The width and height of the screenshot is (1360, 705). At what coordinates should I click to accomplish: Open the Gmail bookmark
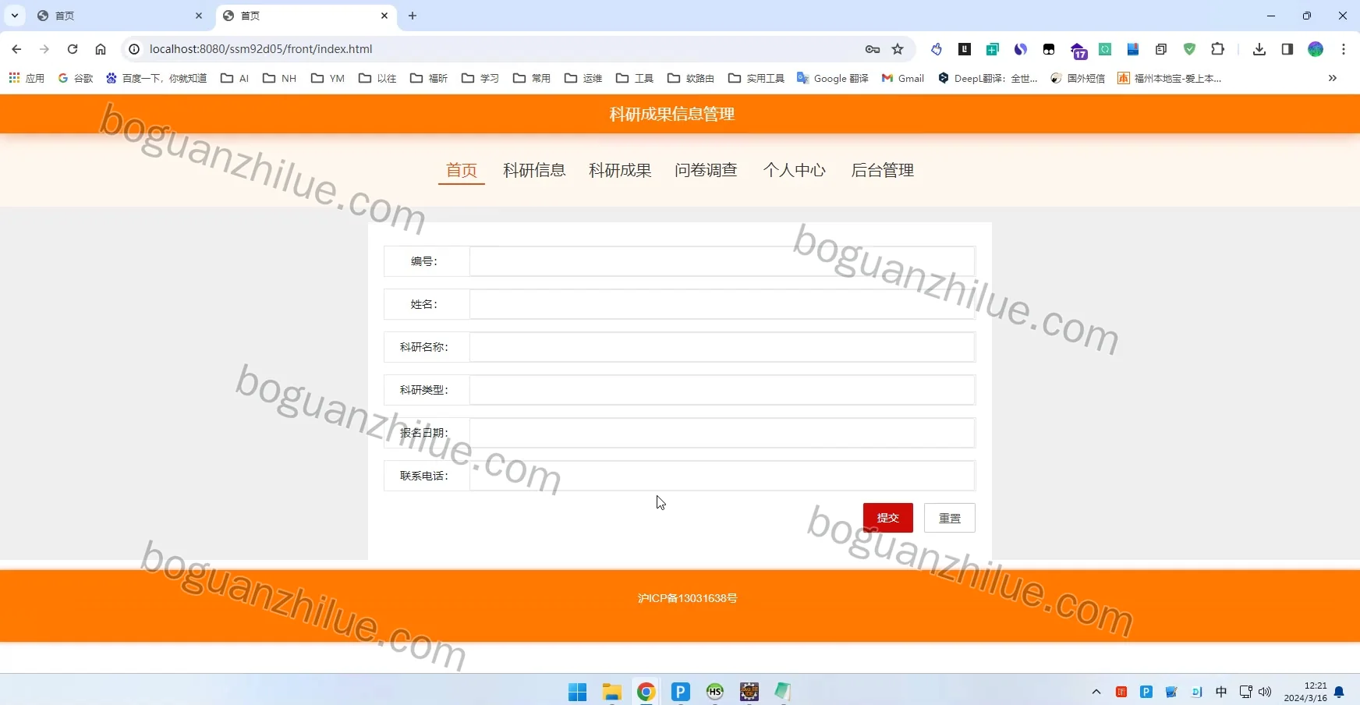[x=903, y=78]
